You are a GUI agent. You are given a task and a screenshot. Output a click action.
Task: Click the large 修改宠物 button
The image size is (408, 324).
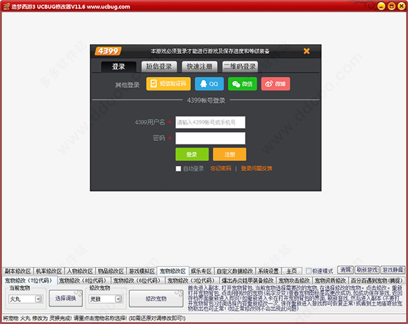click(x=156, y=299)
